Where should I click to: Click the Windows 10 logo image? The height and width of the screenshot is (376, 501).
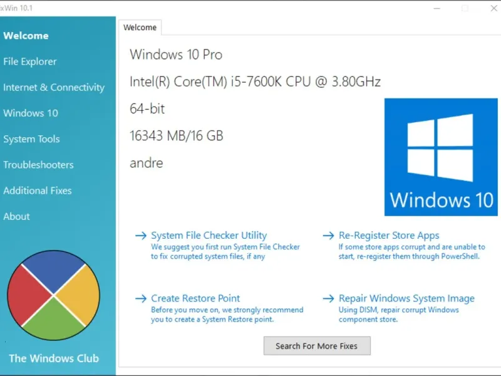[x=441, y=157]
